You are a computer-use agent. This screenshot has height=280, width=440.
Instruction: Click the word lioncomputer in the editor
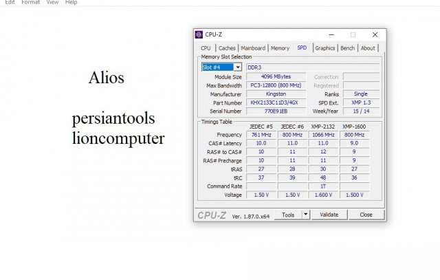click(118, 138)
